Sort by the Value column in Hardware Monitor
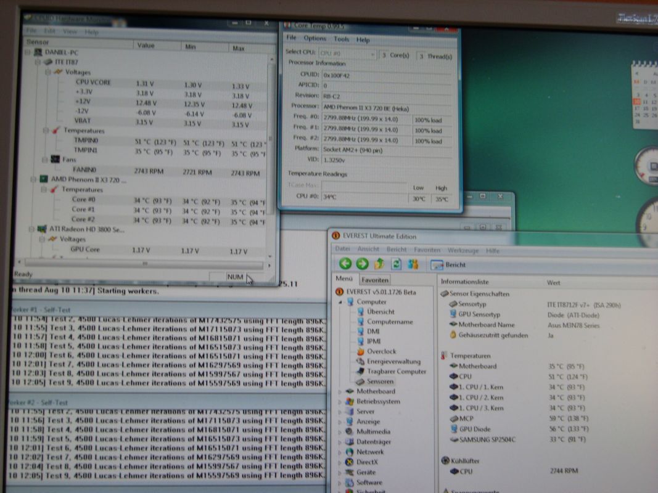The image size is (658, 493). coord(157,45)
